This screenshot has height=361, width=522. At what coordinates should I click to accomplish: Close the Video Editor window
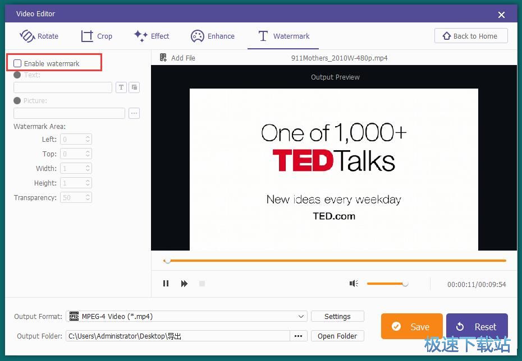click(x=501, y=15)
